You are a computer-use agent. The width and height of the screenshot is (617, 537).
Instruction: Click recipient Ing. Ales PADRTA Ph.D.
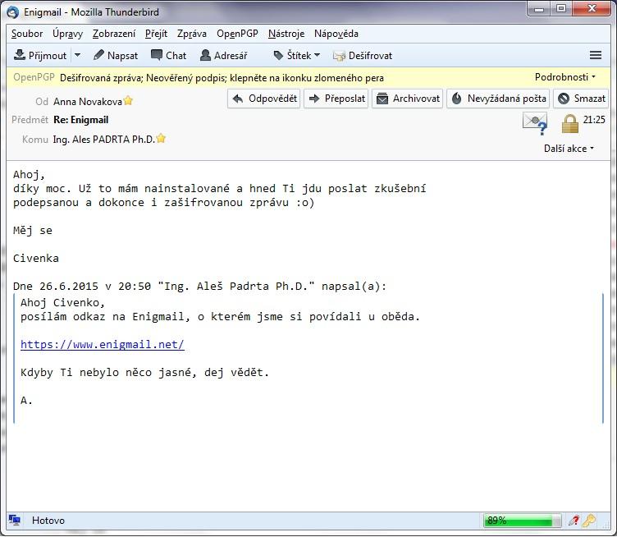(104, 140)
